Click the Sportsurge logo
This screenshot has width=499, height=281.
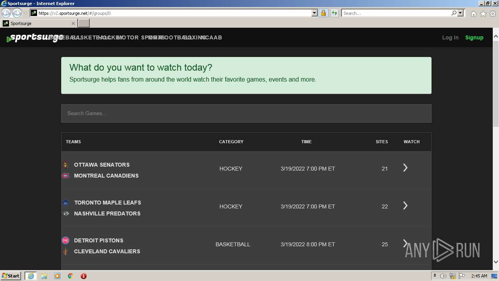point(34,38)
